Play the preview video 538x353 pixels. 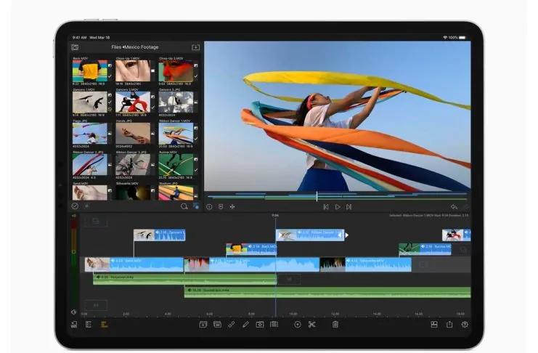pyautogui.click(x=337, y=207)
